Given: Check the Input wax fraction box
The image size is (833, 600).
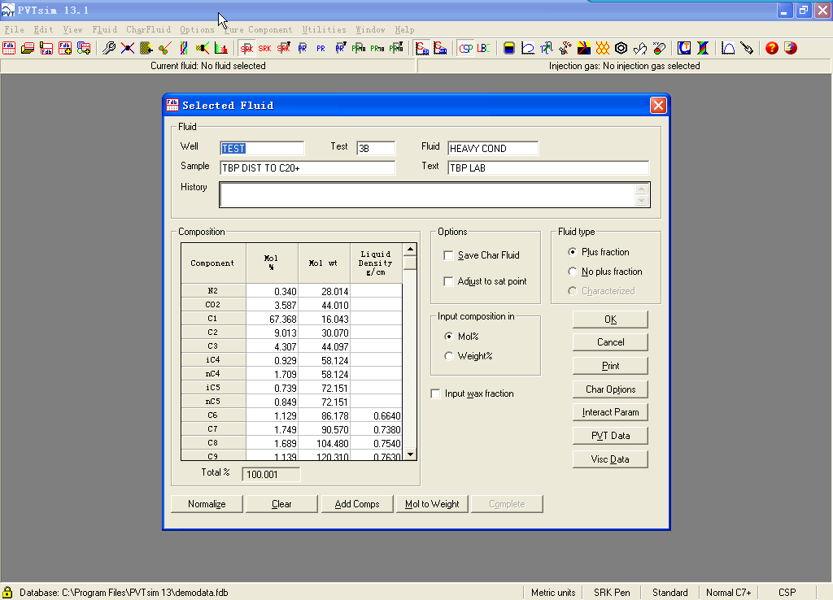Looking at the screenshot, I should tap(436, 393).
